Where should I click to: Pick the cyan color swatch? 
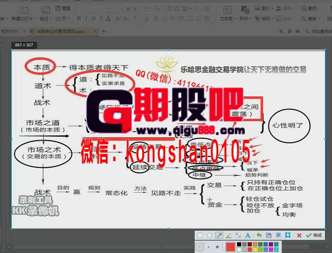coord(276,250)
